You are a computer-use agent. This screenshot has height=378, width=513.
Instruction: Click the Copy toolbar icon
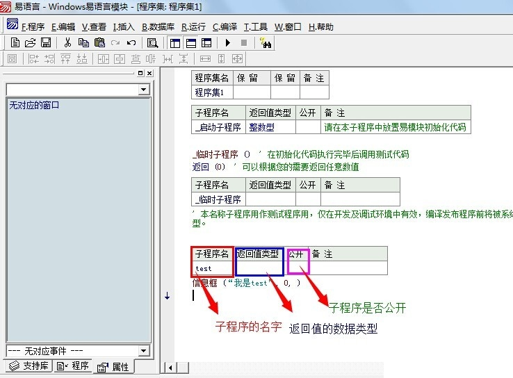[83, 43]
